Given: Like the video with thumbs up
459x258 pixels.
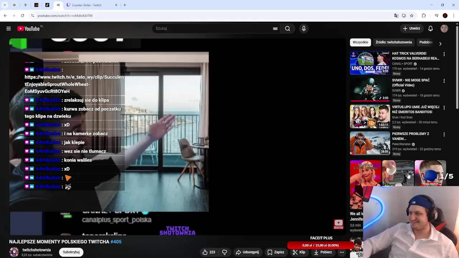Looking at the screenshot, I should (209, 252).
